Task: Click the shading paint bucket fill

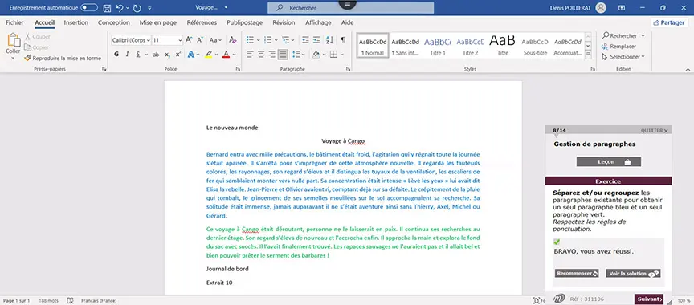Action: point(316,55)
